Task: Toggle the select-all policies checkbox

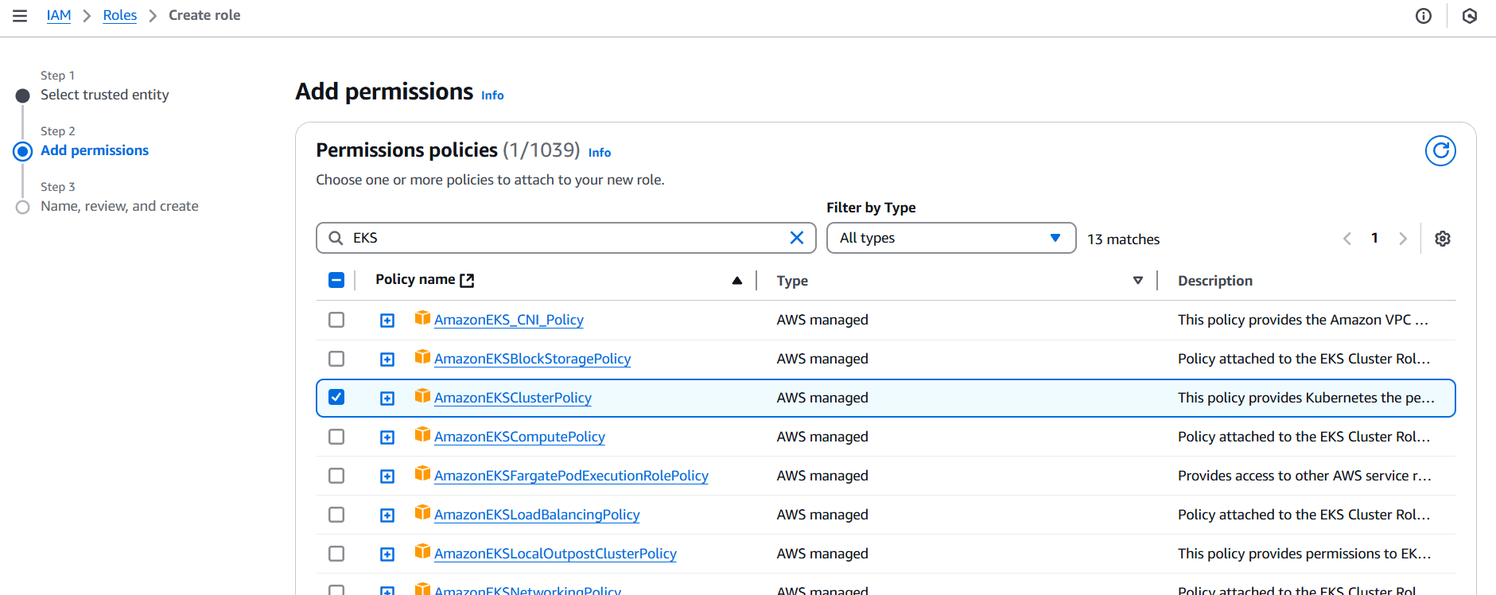Action: [x=336, y=280]
